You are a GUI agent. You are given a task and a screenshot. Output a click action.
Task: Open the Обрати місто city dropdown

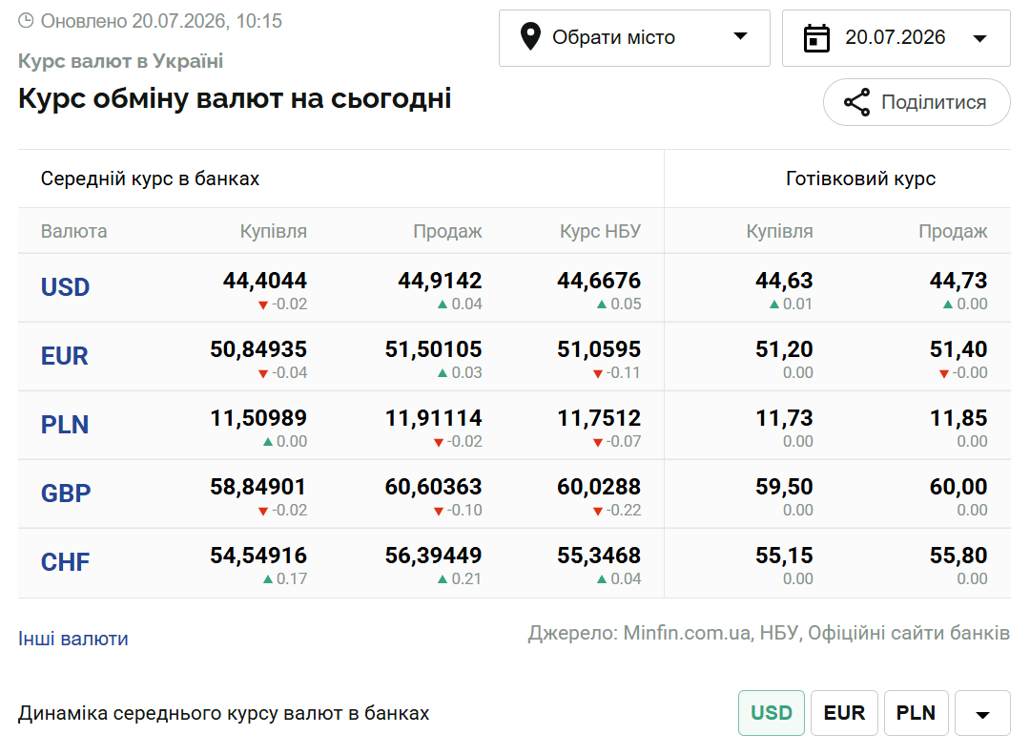point(634,38)
